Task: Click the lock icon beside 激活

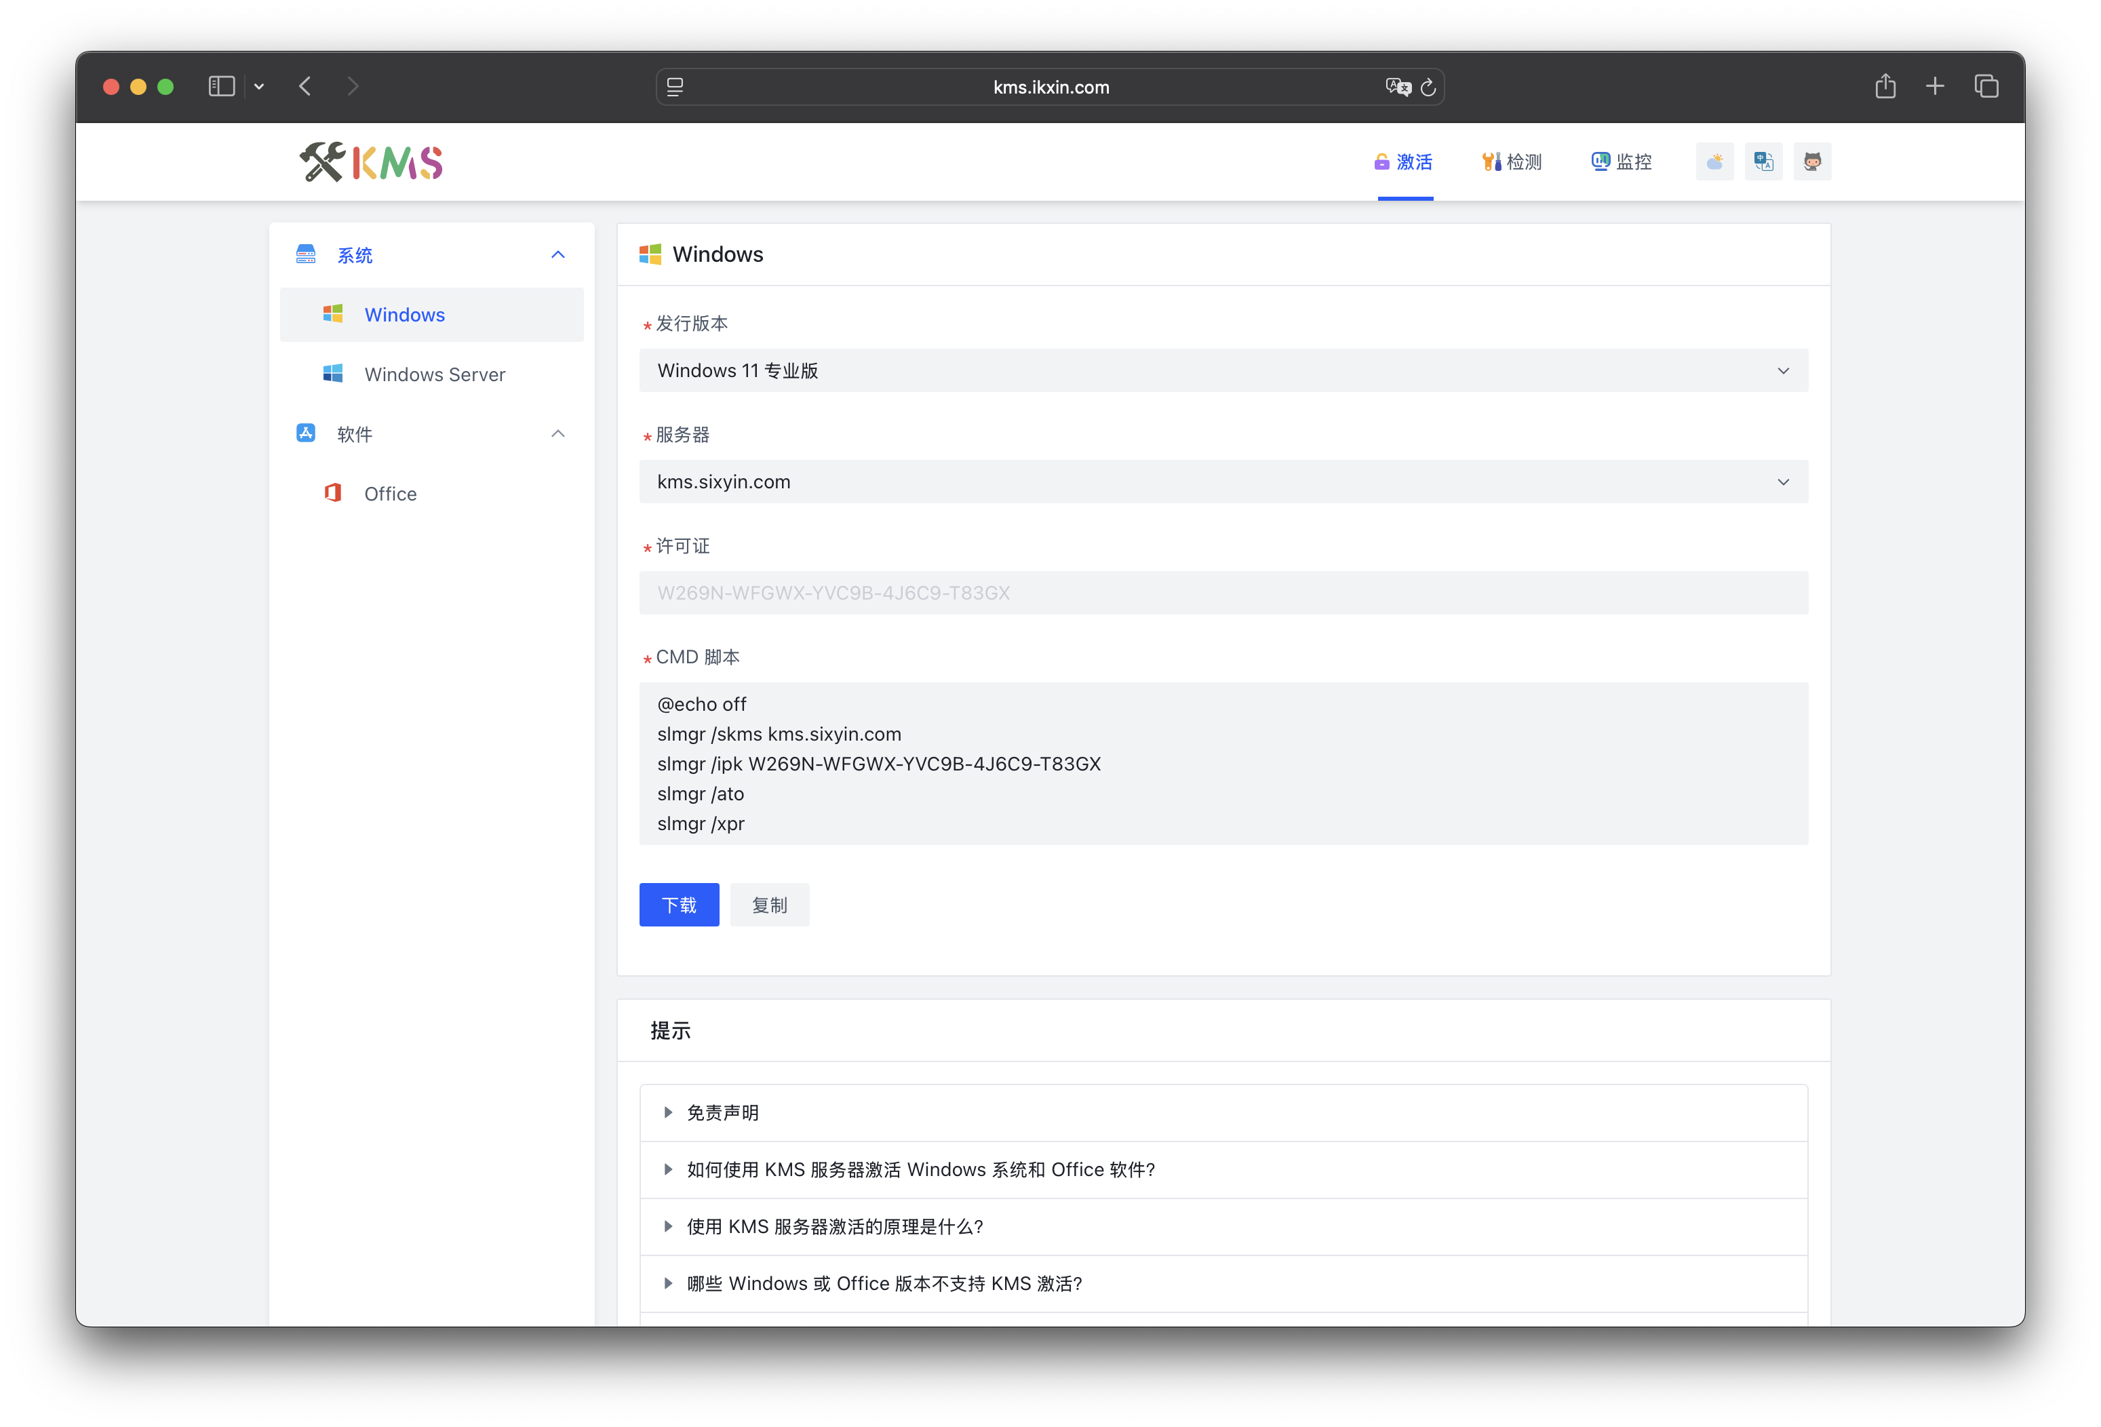Action: (x=1381, y=162)
